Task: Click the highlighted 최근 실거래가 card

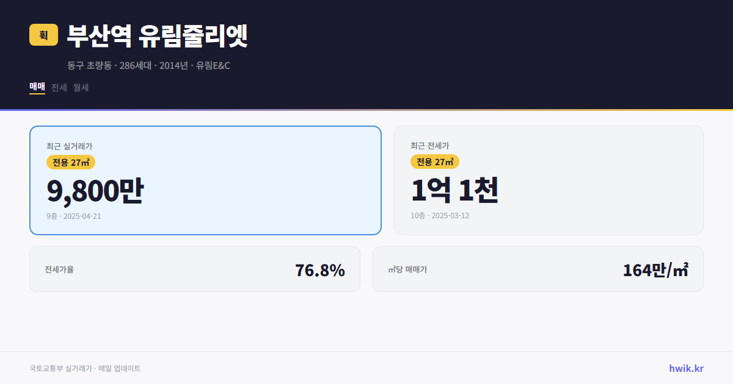Action: pyautogui.click(x=205, y=180)
